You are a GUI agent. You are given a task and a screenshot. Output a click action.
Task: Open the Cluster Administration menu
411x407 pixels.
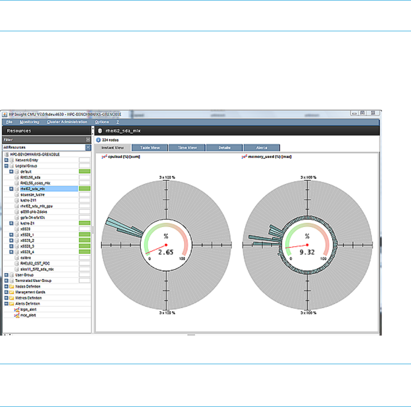click(x=67, y=122)
